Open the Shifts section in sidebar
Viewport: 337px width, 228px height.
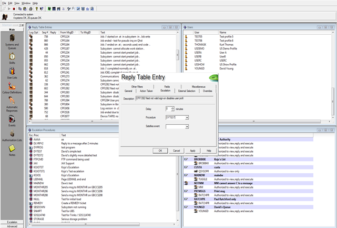12,57
